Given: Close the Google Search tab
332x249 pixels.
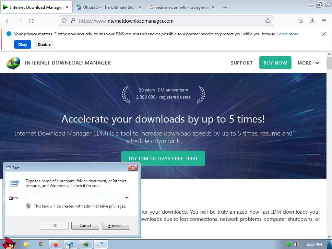Looking at the screenshot, I should tap(213, 7).
